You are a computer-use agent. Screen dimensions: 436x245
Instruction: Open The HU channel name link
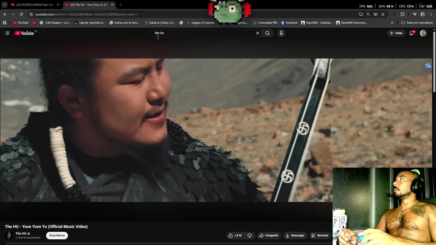click(21, 233)
